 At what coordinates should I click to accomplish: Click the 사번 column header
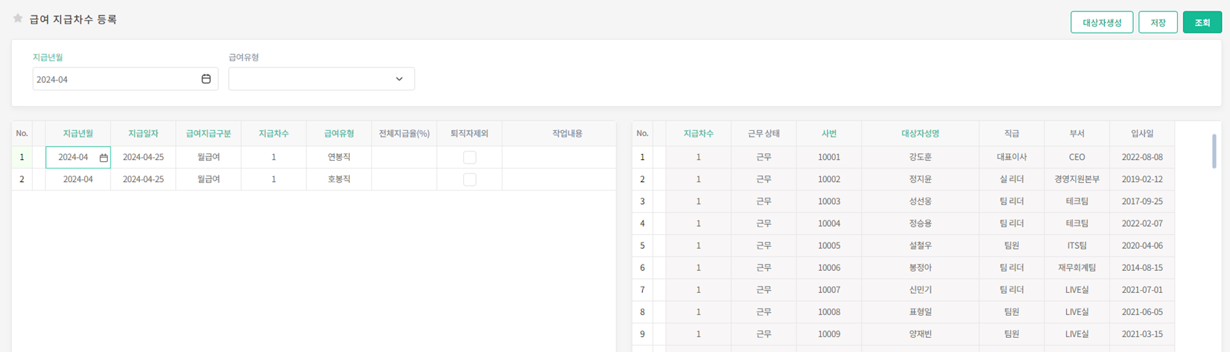coord(829,134)
